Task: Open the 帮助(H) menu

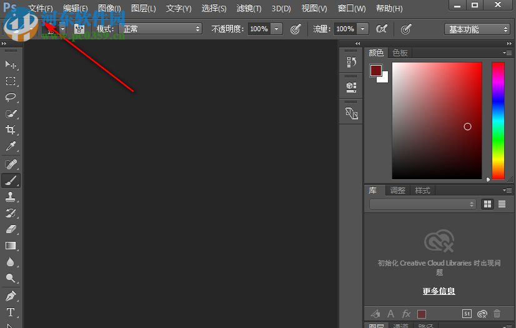Action: coord(389,9)
